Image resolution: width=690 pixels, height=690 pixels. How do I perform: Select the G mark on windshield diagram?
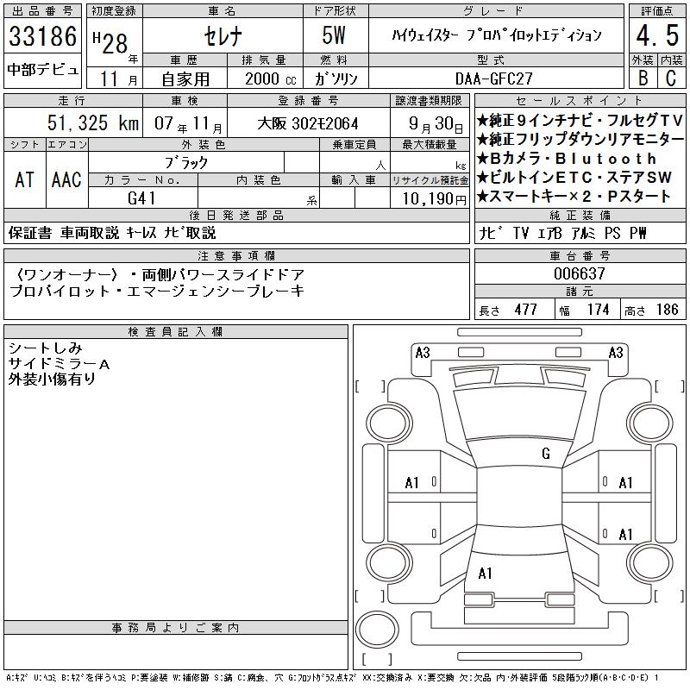[x=546, y=454]
